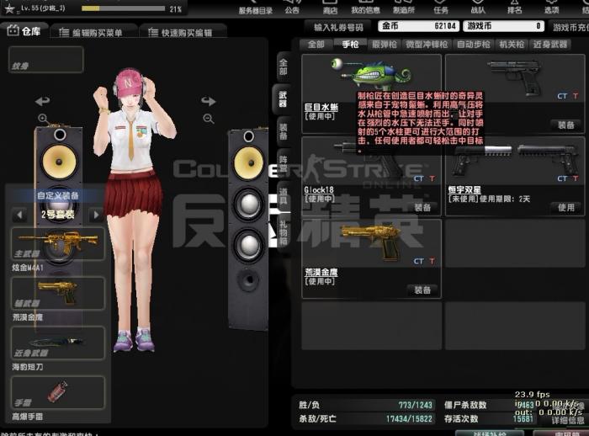Viewport: 589px width, 436px height.
Task: Open the 礼物箱 vertical category tab
Action: (284, 232)
